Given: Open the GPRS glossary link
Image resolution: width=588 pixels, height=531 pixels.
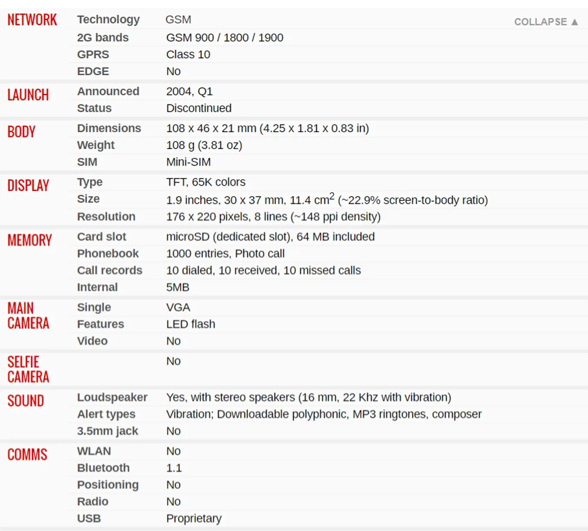Looking at the screenshot, I should click(93, 55).
